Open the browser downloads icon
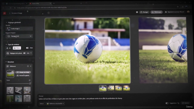The height and width of the screenshot is (109, 194). (182, 7)
